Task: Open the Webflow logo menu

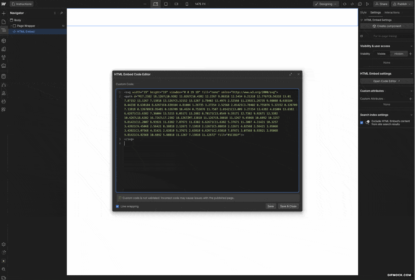Action: (4, 4)
